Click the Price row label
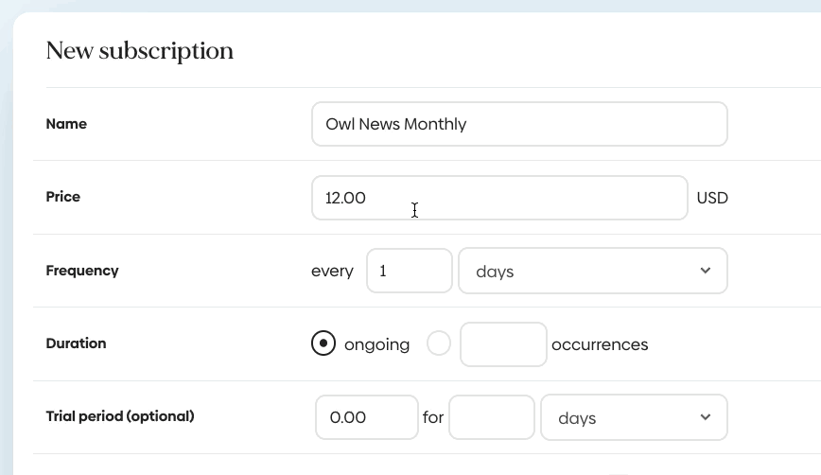Screen dimensions: 821x475 [63, 197]
